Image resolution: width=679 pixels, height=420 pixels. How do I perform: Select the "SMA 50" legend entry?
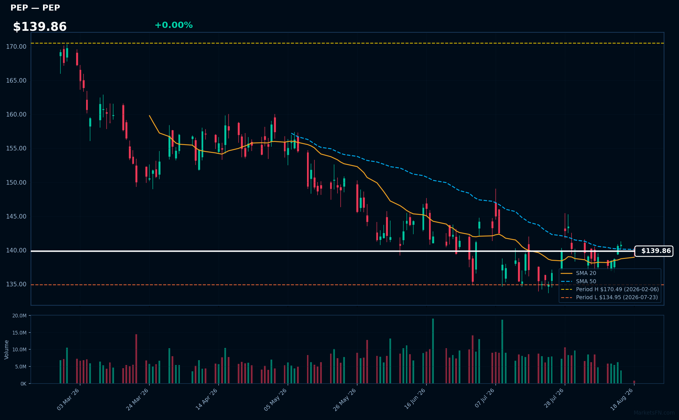point(586,282)
